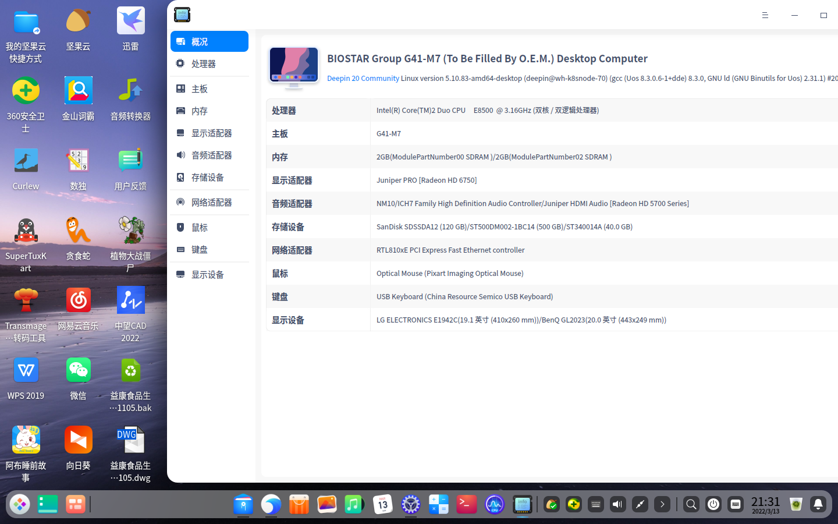The width and height of the screenshot is (838, 524).
Task: Open the volume control in the taskbar
Action: [617, 504]
